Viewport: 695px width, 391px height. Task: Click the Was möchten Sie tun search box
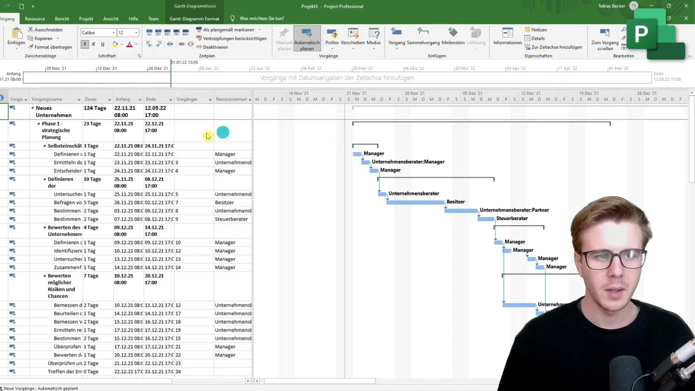(x=262, y=18)
